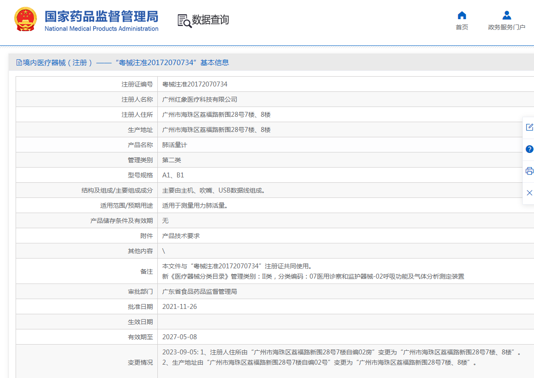The width and height of the screenshot is (534, 378).
Task: Click the 结构及组成/主要组成成分 label
Action: pos(117,190)
